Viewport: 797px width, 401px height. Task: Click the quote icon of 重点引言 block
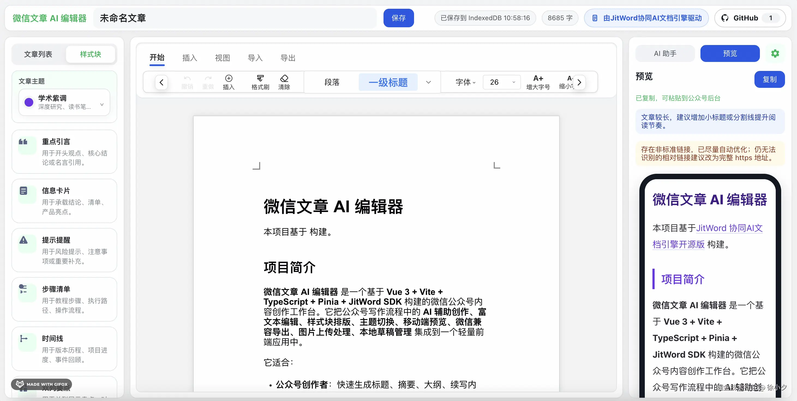coord(23,142)
